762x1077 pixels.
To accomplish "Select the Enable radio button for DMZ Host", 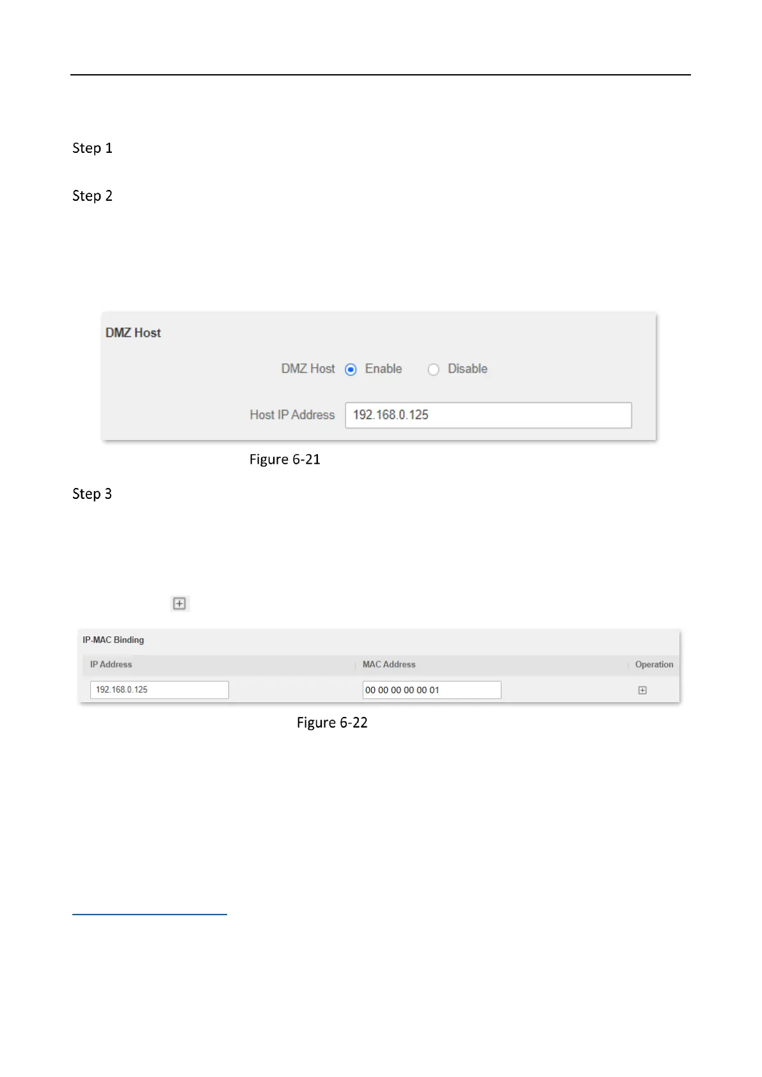I will click(351, 370).
